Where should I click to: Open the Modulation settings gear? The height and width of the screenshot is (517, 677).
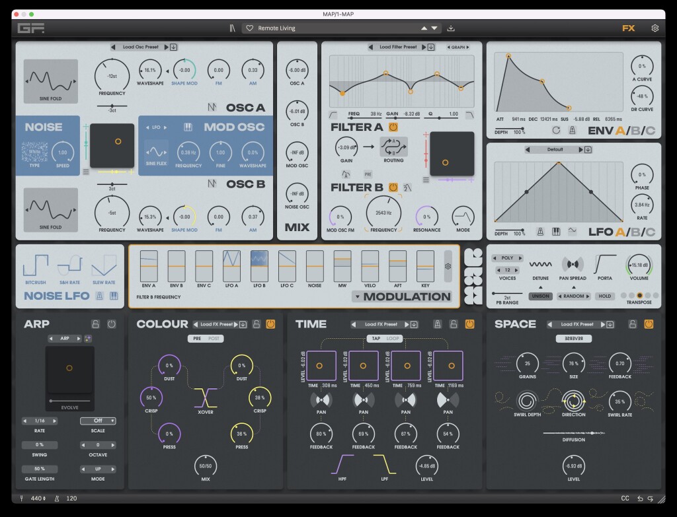[448, 266]
